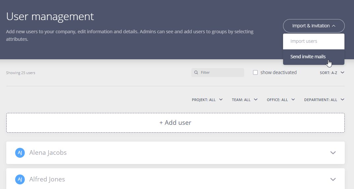Image resolution: width=354 pixels, height=189 pixels.
Task: Select the Alfred Jones name text
Action: [47, 179]
